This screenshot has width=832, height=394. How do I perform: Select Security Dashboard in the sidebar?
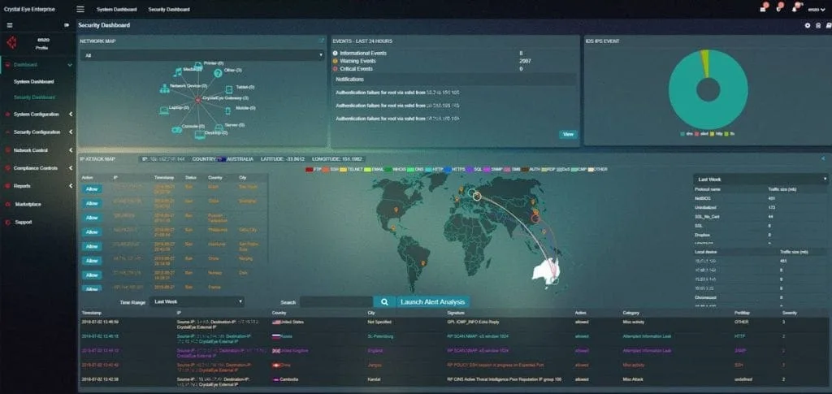34,97
